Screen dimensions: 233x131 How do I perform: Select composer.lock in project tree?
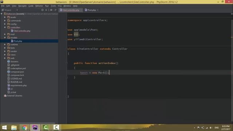tap(17, 75)
